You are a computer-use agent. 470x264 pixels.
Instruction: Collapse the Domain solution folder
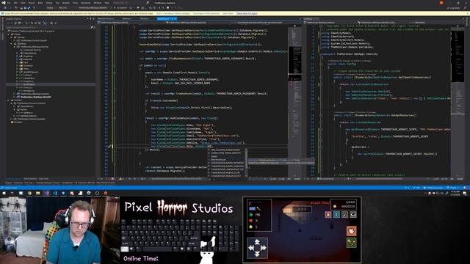[9, 100]
